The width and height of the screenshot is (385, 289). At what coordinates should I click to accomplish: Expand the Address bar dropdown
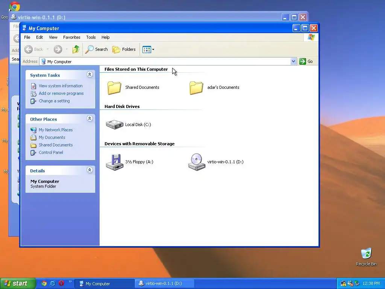[293, 61]
